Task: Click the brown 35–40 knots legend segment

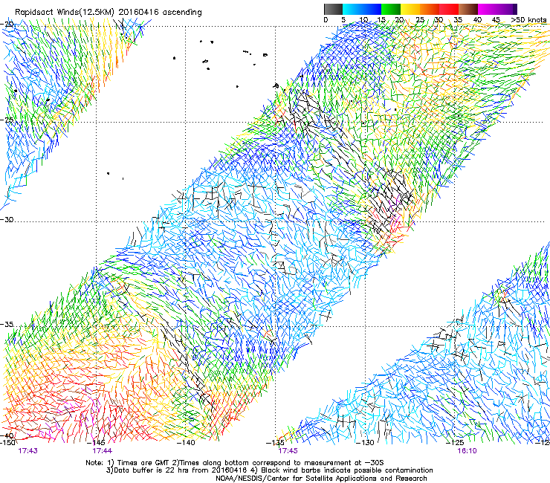Action: pos(468,9)
